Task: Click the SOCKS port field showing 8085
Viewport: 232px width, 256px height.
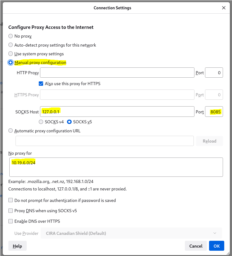Action: click(x=214, y=112)
